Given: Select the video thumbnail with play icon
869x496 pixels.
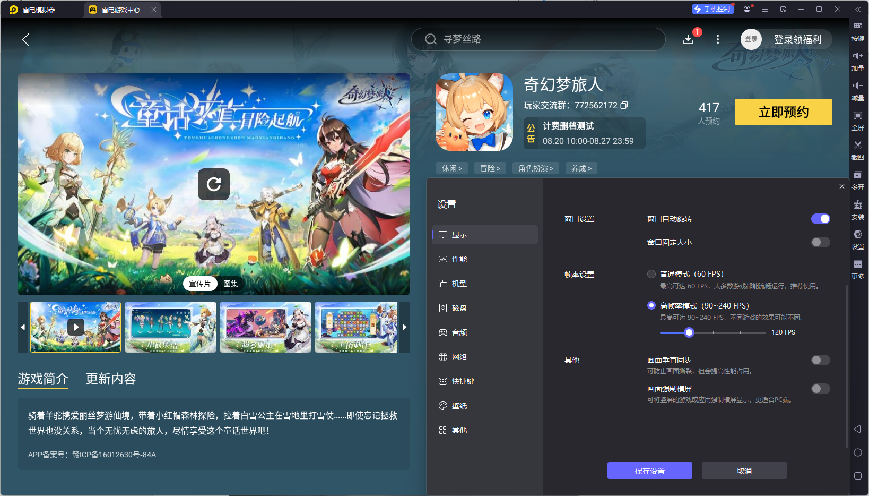Looking at the screenshot, I should pyautogui.click(x=75, y=327).
